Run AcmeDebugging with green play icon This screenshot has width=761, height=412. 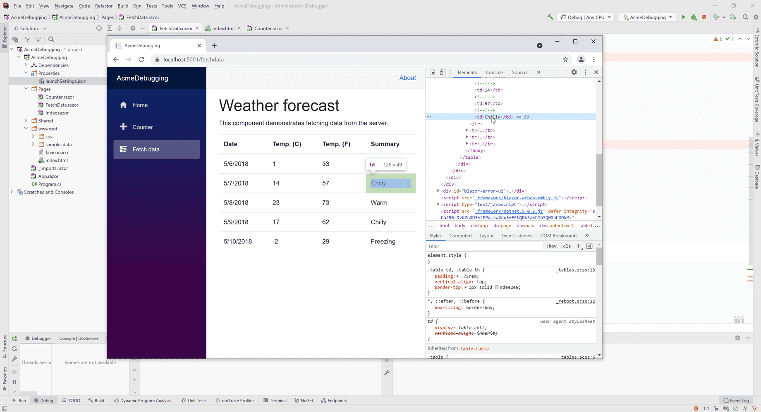point(683,17)
